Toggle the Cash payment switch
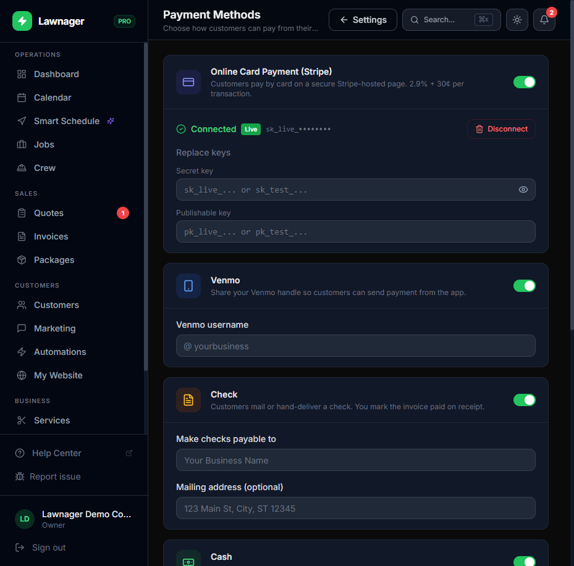Viewport: 574px width, 566px height. click(524, 561)
